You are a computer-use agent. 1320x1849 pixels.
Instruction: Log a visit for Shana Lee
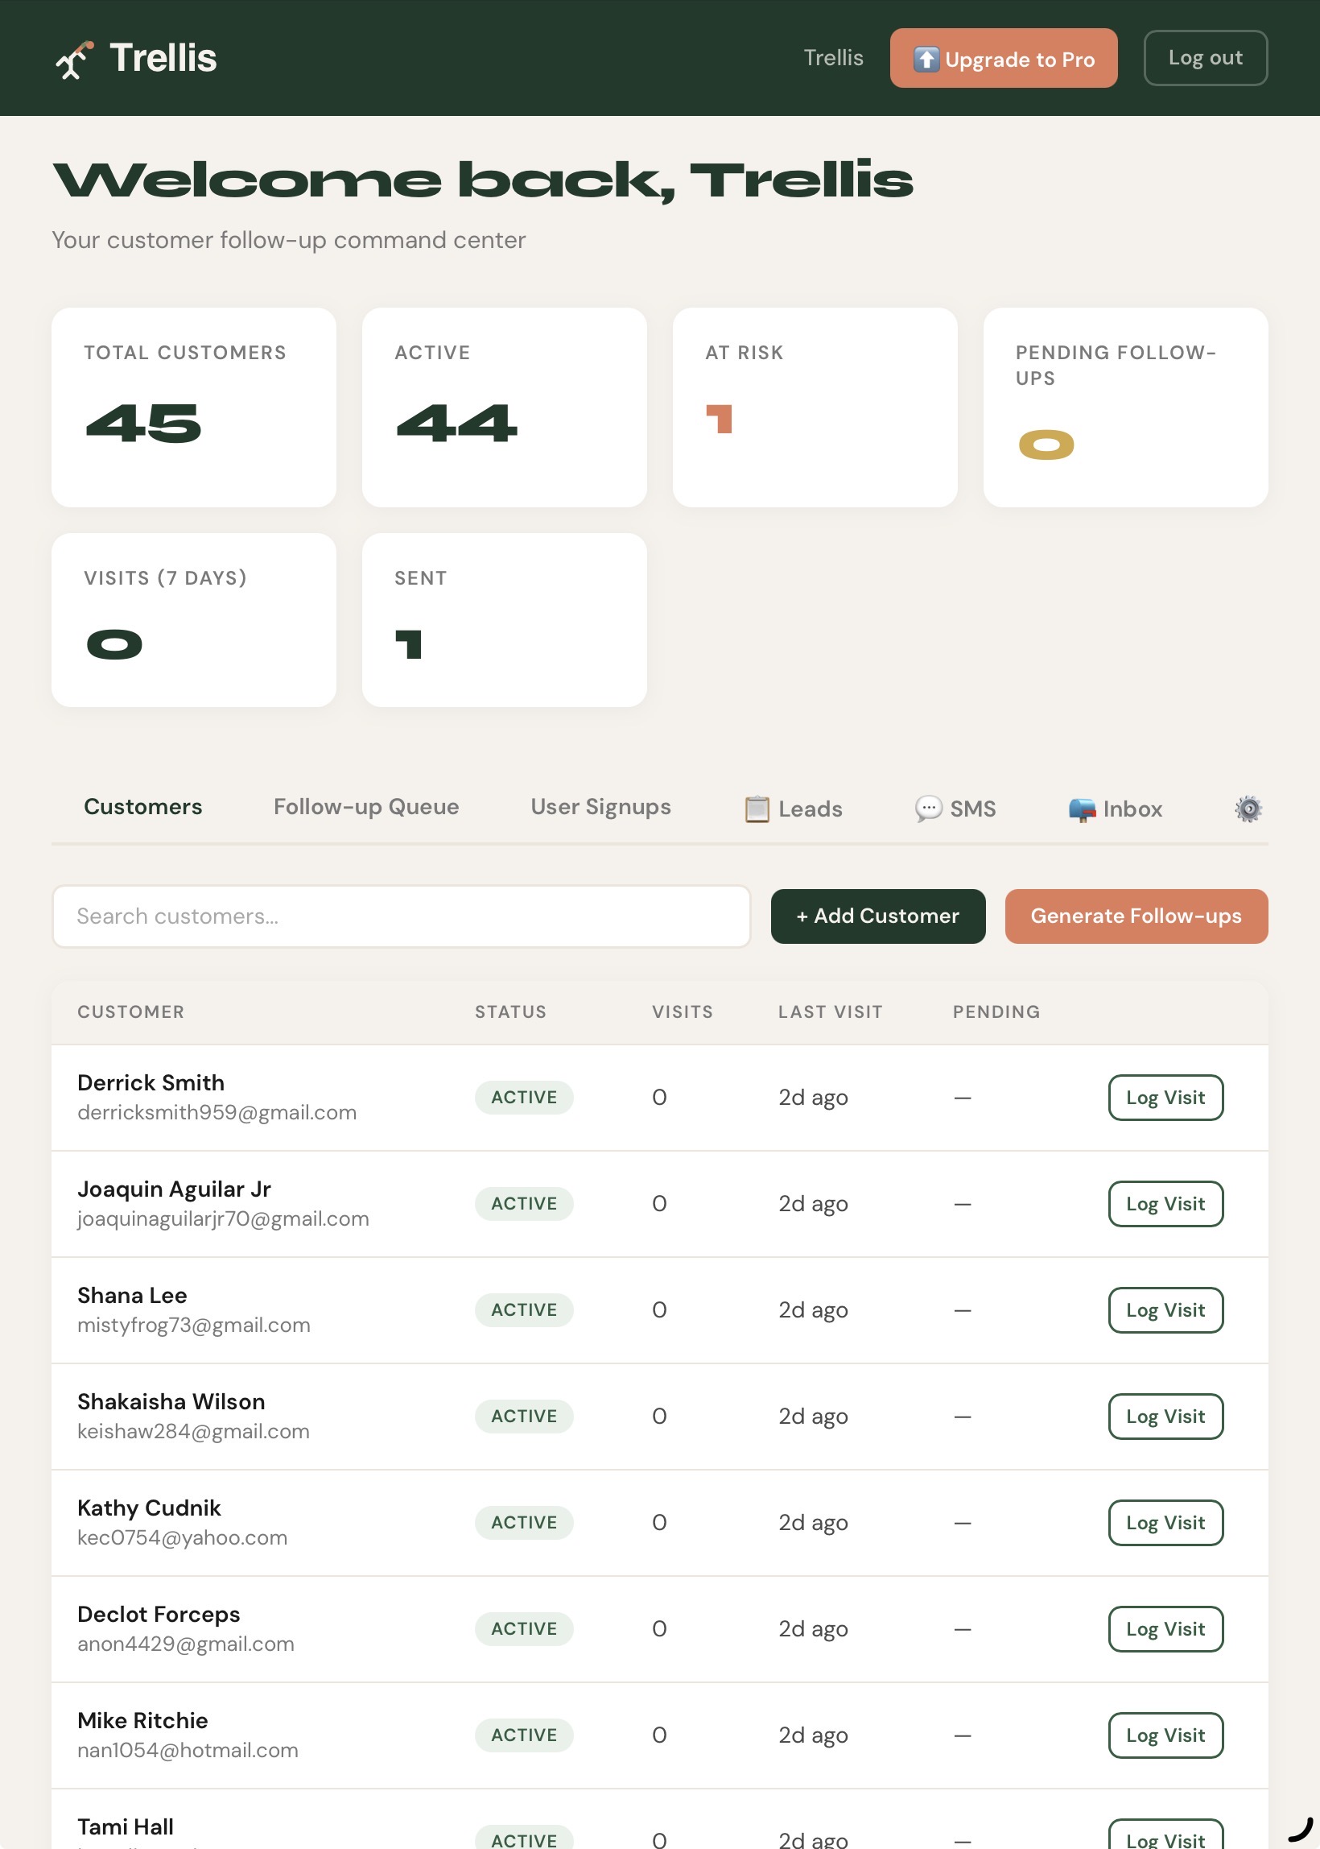click(1165, 1309)
